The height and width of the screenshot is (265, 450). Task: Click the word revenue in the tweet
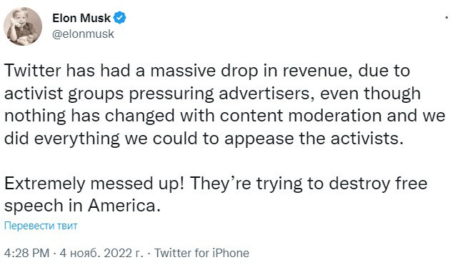point(318,71)
